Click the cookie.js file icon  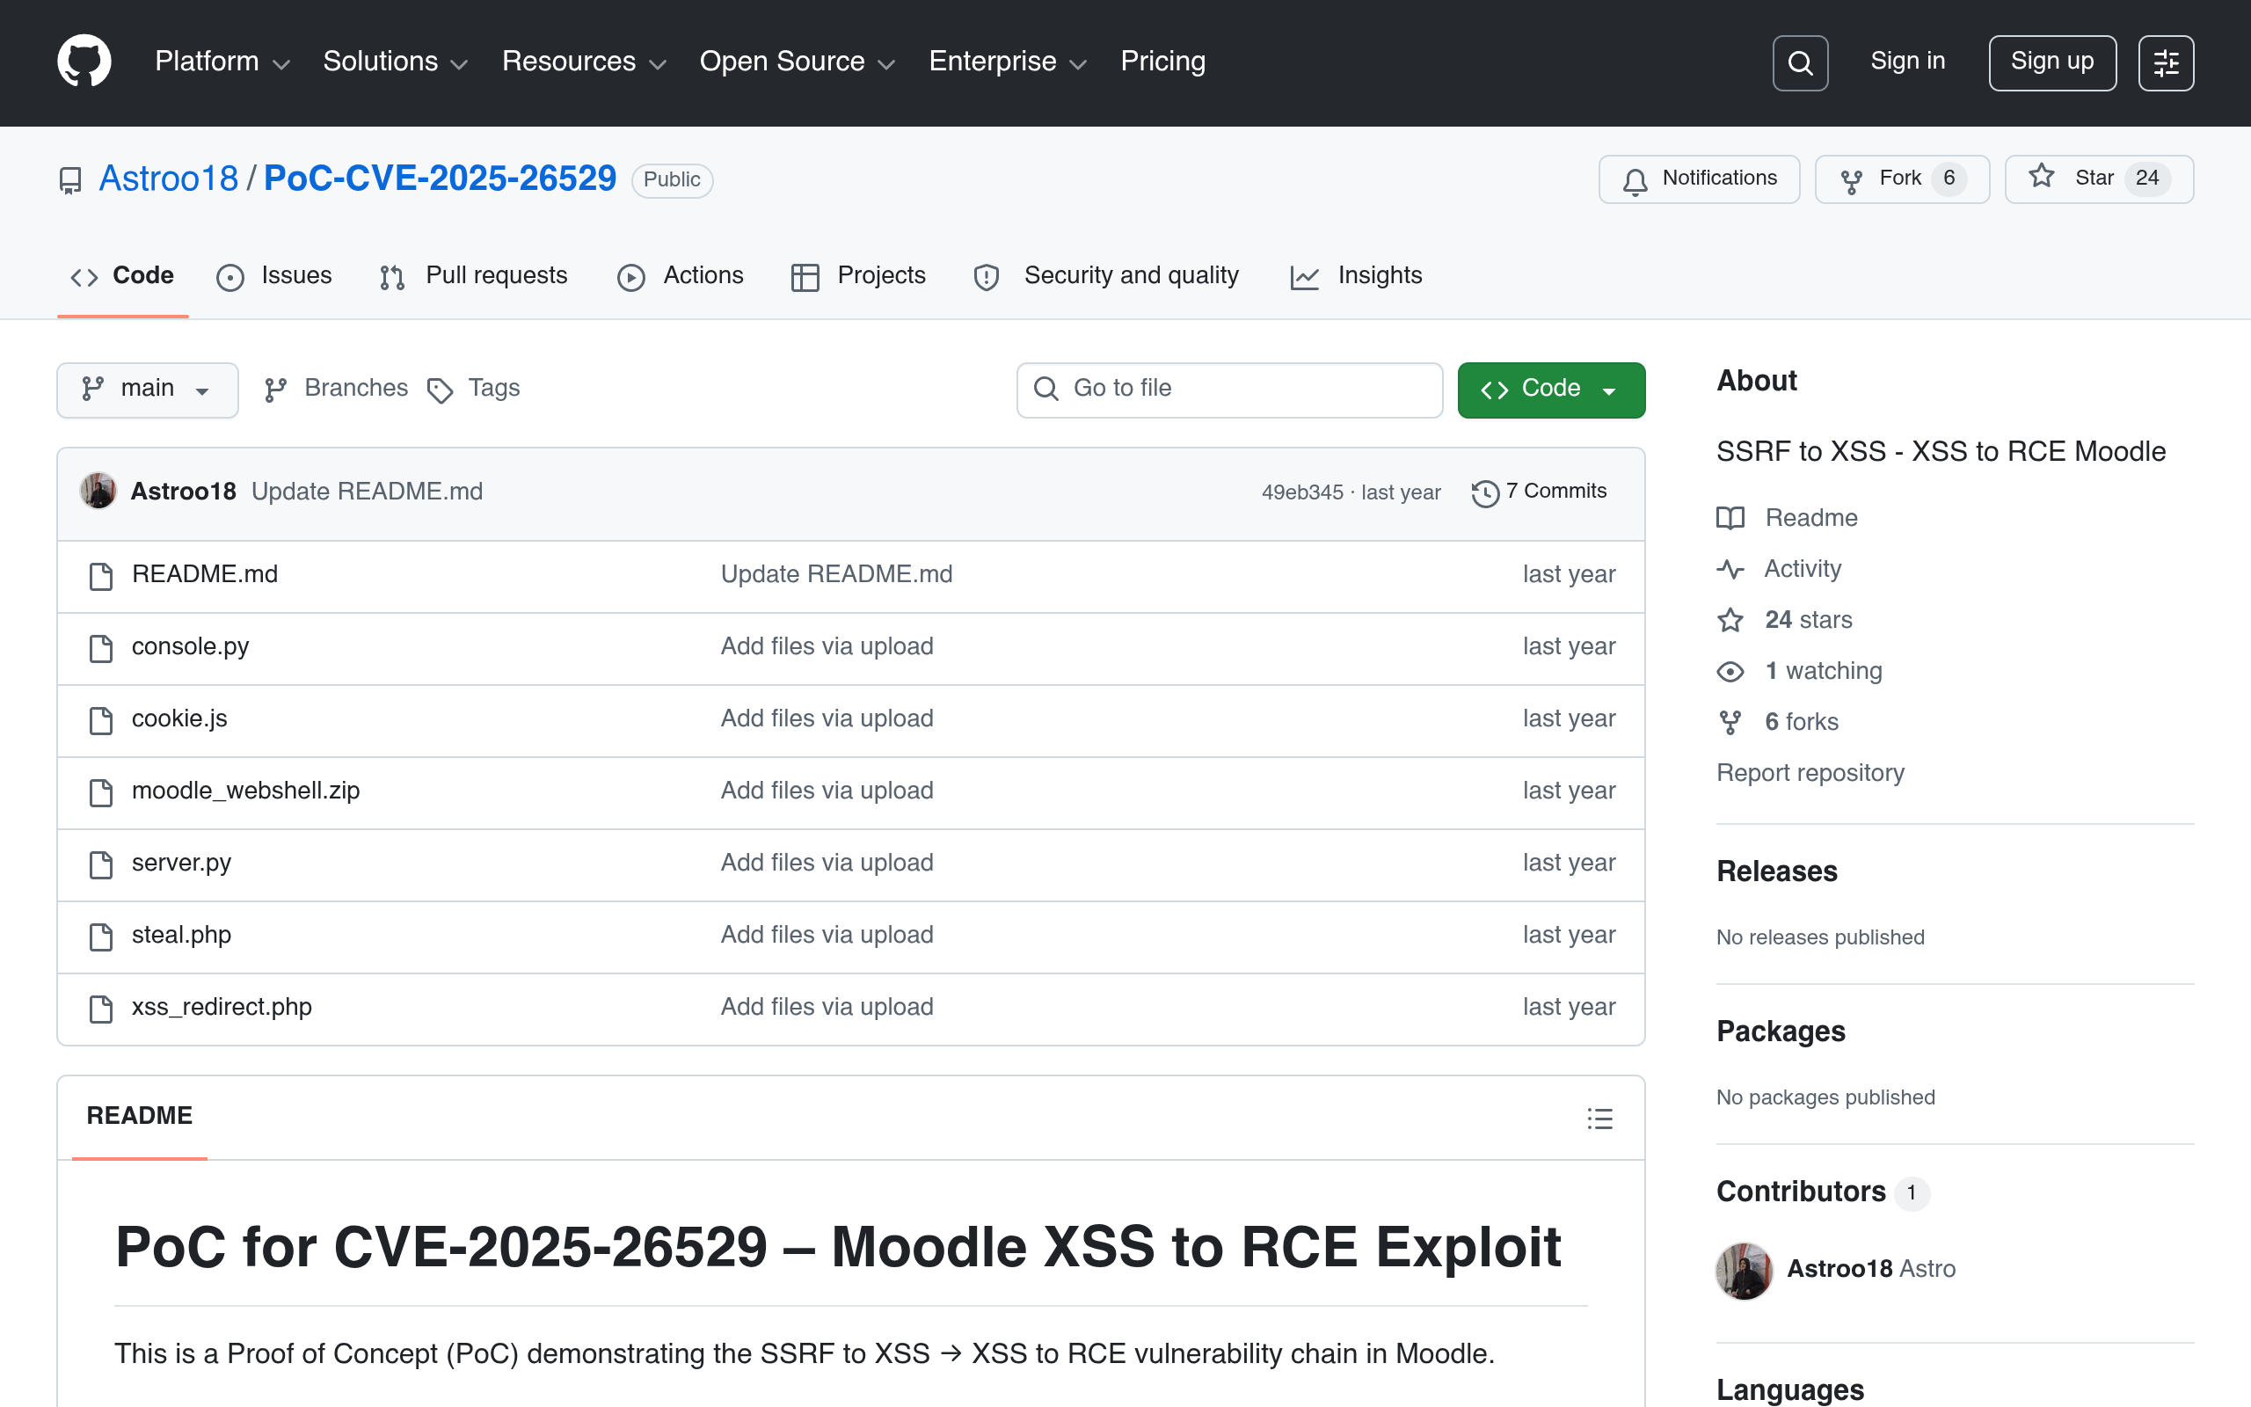tap(100, 720)
